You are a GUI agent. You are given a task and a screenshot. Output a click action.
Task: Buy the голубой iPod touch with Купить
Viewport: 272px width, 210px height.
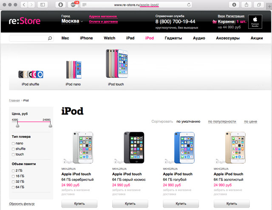181,204
